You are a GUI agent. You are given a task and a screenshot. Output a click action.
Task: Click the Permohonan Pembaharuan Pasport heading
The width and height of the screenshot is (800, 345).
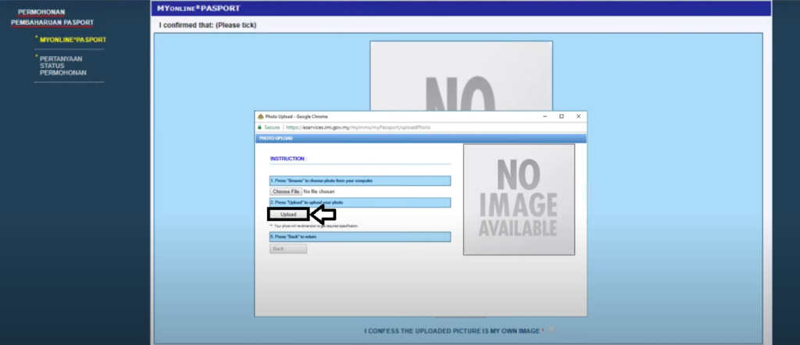(x=52, y=17)
